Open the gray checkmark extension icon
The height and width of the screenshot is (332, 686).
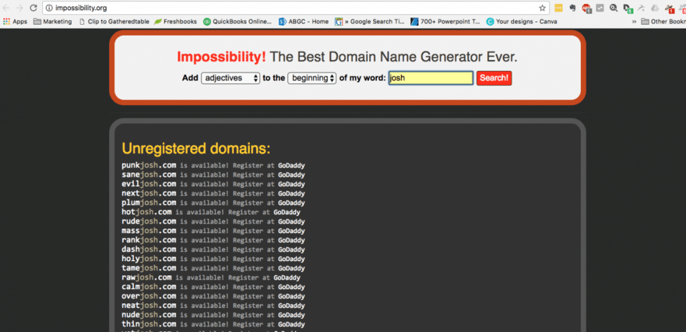(x=600, y=8)
